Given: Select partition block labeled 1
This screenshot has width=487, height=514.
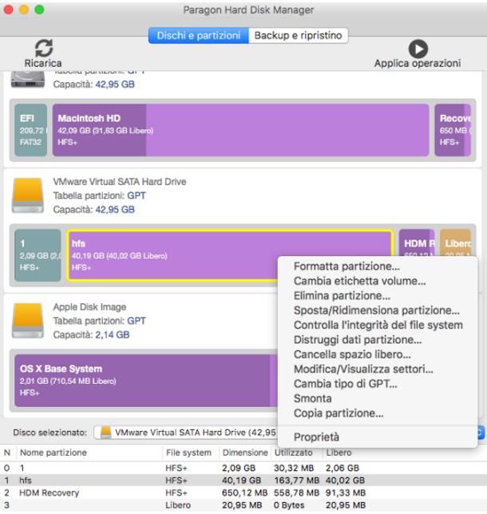Looking at the screenshot, I should click(38, 255).
